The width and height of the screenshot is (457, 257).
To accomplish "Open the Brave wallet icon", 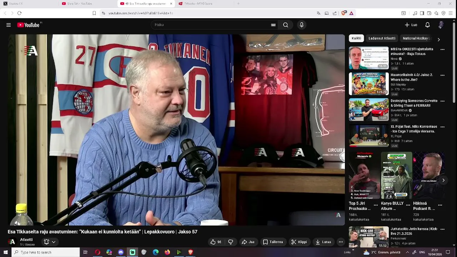I will [429, 13].
